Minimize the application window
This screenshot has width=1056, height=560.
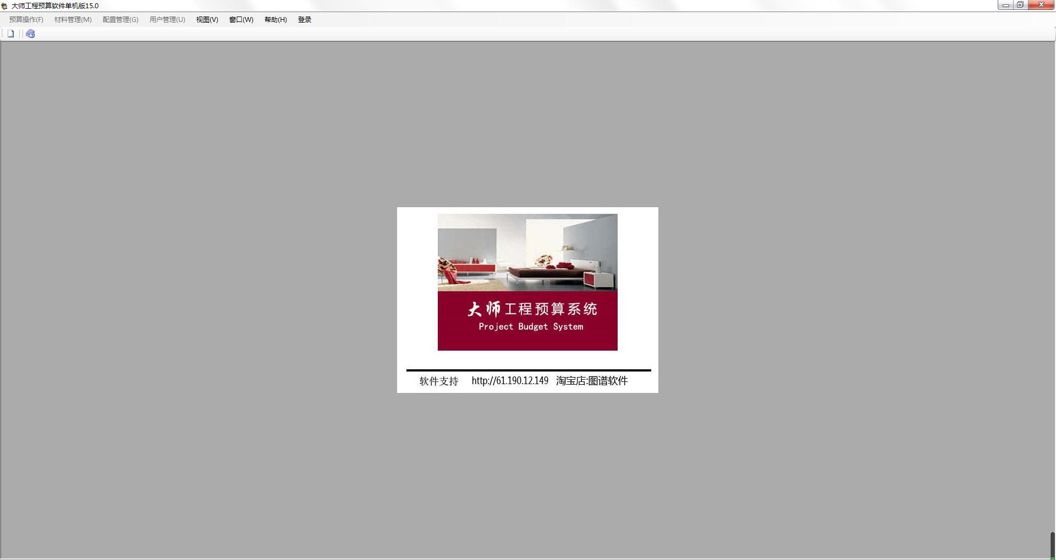point(1005,5)
